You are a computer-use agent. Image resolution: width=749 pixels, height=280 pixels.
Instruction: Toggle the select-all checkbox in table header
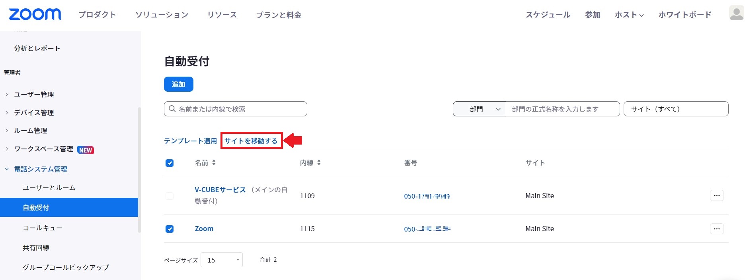pos(170,163)
